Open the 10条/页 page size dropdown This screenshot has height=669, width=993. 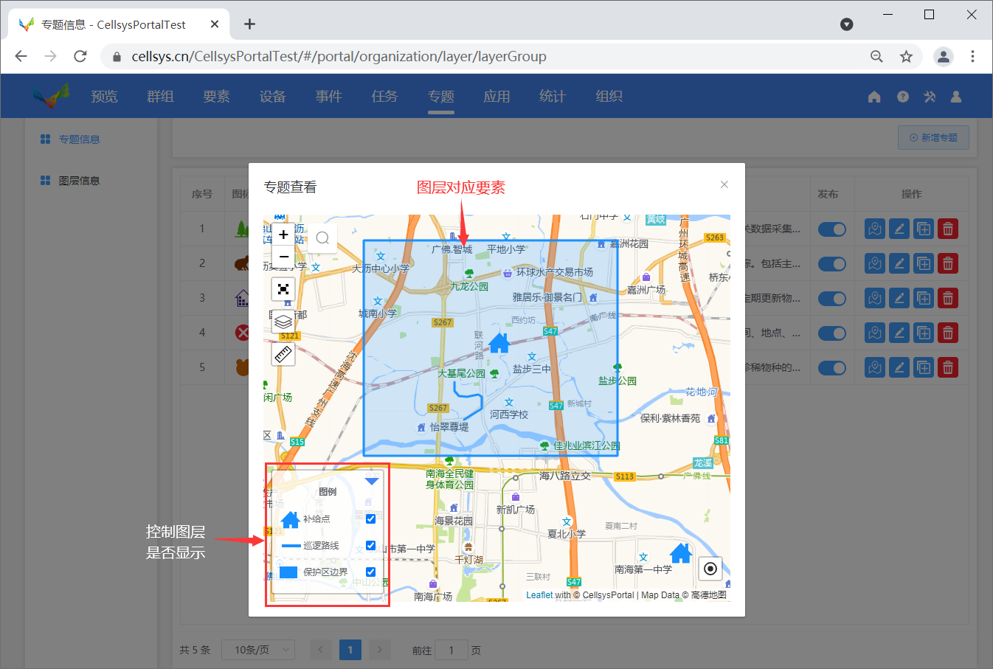click(258, 650)
